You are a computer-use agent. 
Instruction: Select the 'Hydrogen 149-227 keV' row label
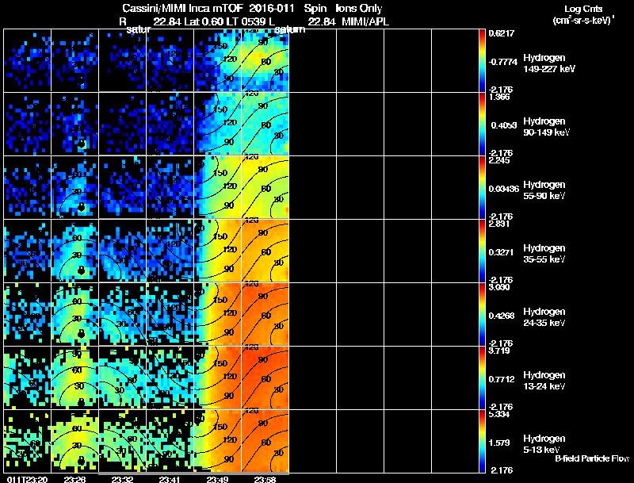tap(549, 63)
